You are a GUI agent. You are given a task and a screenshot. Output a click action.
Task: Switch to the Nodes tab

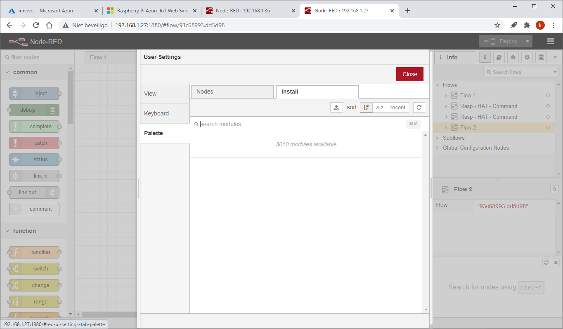click(232, 92)
